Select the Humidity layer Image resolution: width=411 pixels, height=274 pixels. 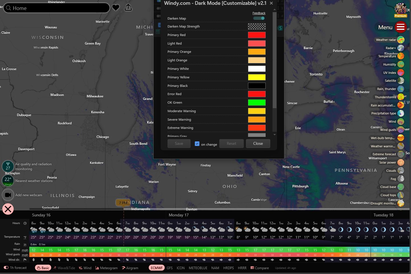point(401,64)
